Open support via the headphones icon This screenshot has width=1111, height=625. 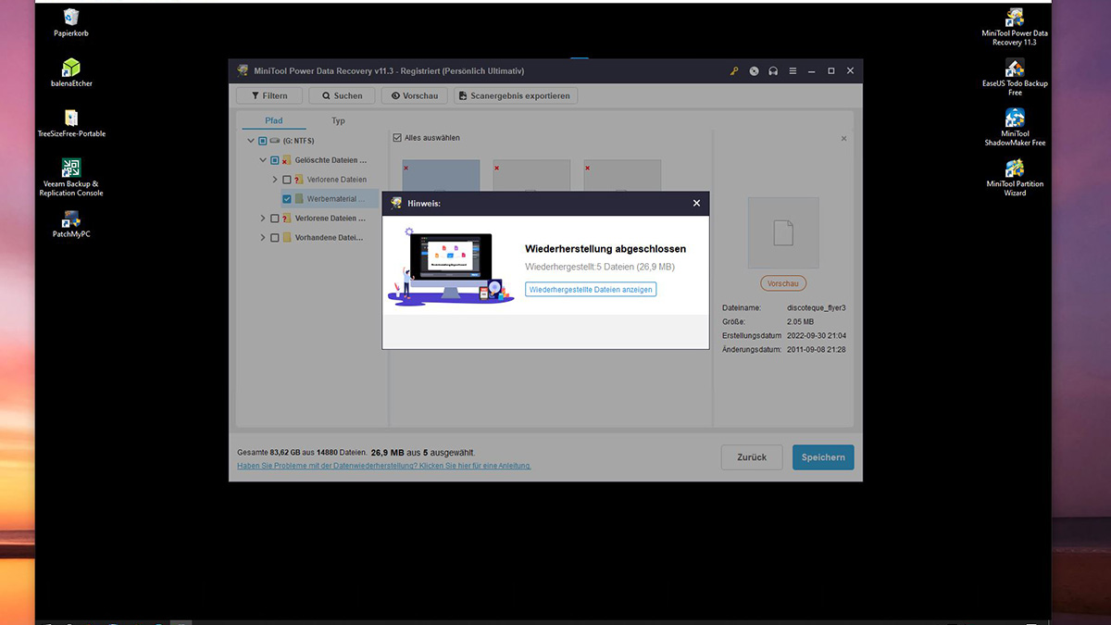click(x=773, y=71)
